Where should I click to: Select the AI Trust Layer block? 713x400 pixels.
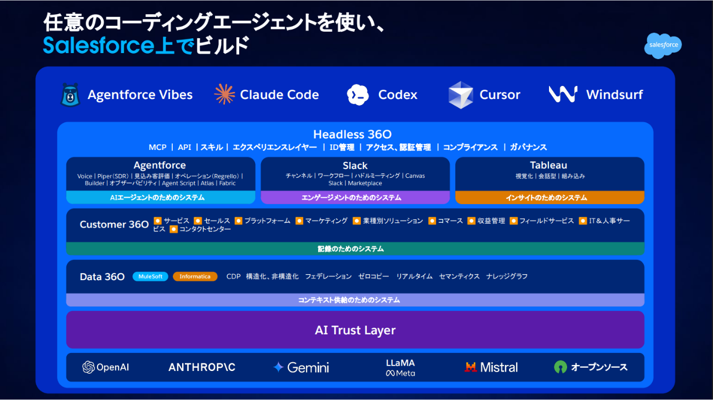pyautogui.click(x=355, y=329)
